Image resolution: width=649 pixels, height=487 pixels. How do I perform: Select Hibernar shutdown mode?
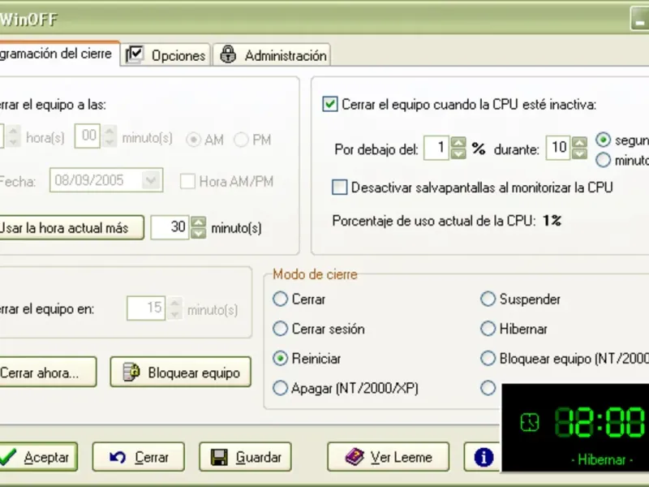pyautogui.click(x=488, y=329)
